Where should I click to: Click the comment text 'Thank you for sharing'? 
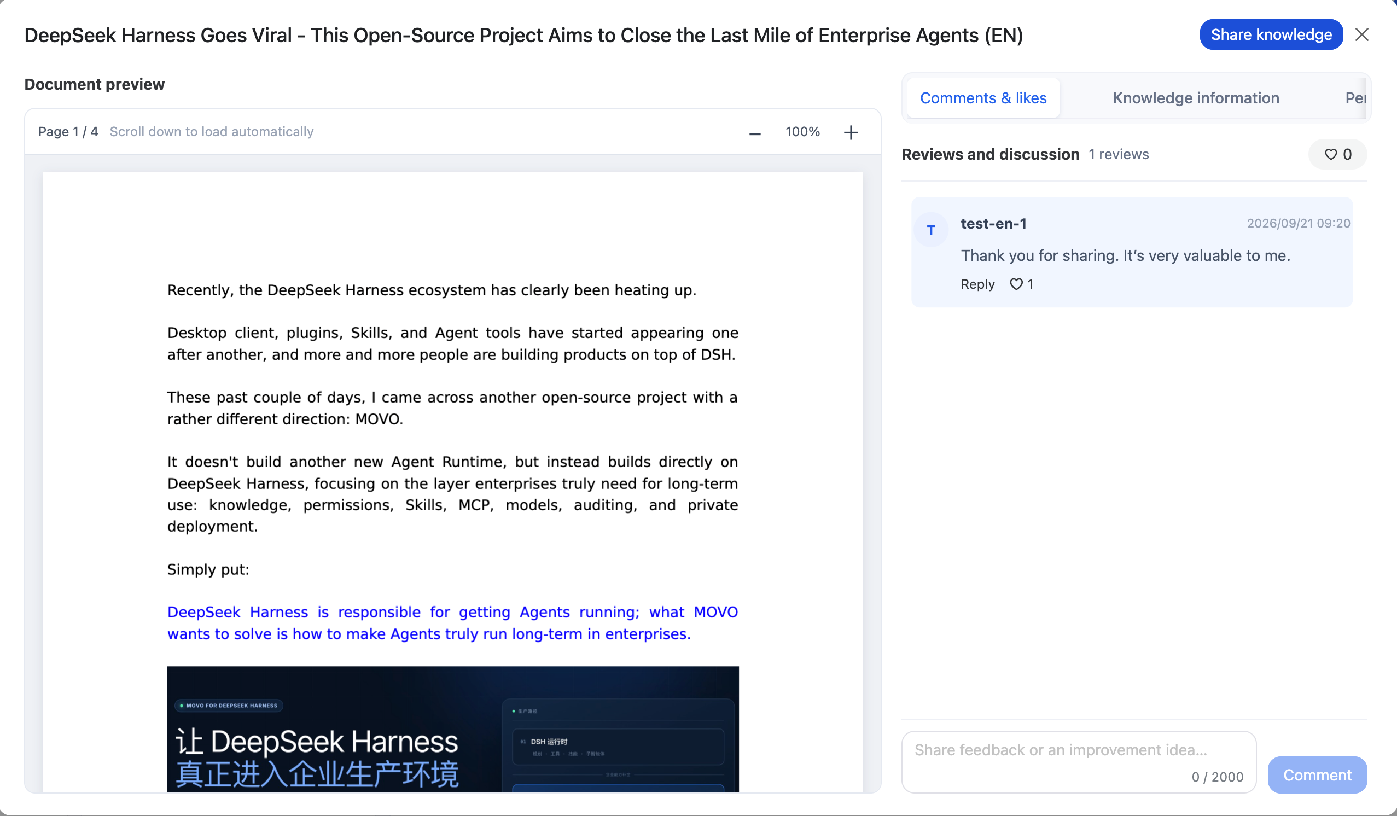[x=1125, y=255]
